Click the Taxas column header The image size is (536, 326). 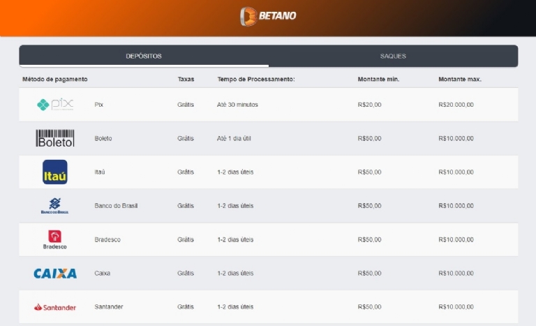(186, 79)
